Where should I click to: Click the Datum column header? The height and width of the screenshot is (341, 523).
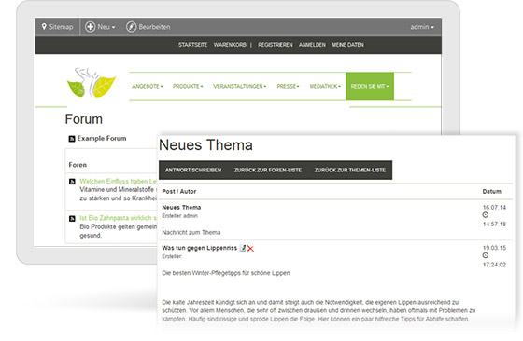pyautogui.click(x=492, y=191)
